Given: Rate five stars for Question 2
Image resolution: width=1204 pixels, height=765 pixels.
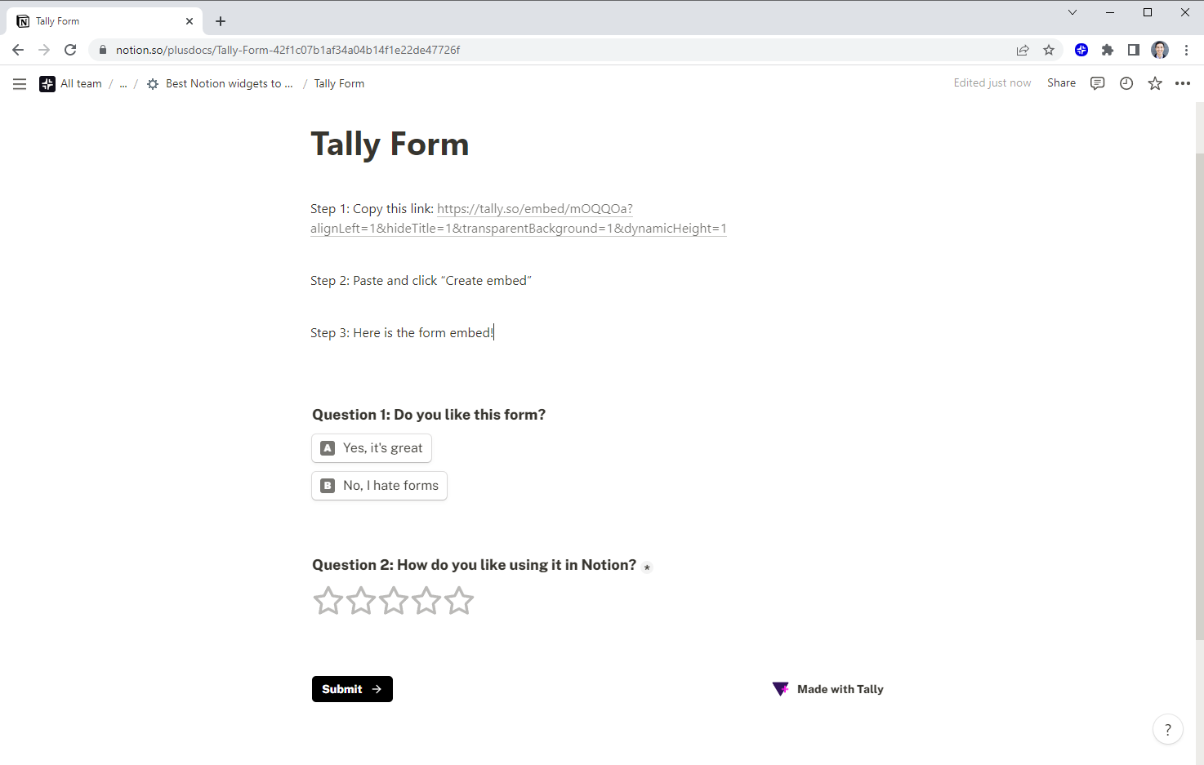Looking at the screenshot, I should 459,601.
